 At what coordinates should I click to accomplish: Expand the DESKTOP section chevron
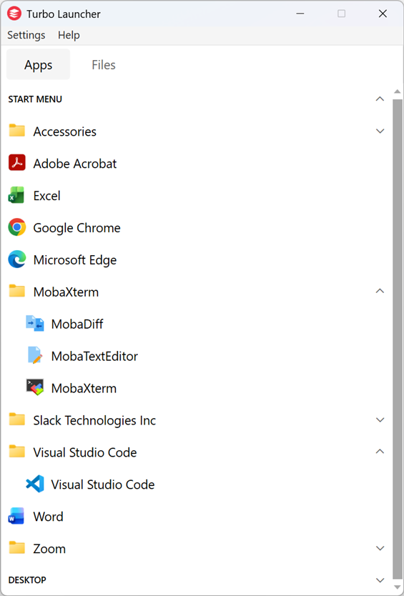[x=380, y=580]
